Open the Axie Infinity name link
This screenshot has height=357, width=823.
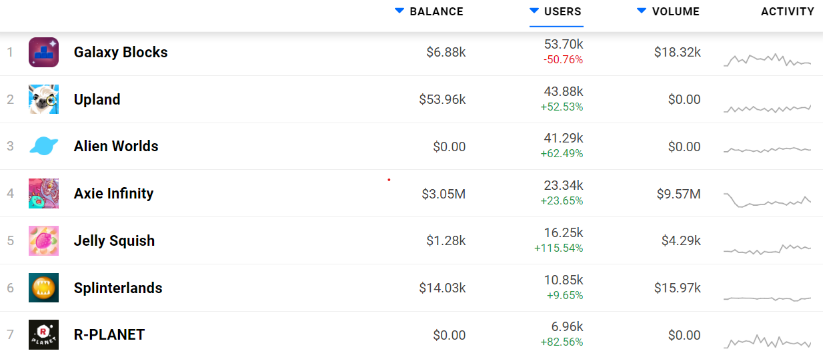coord(113,193)
